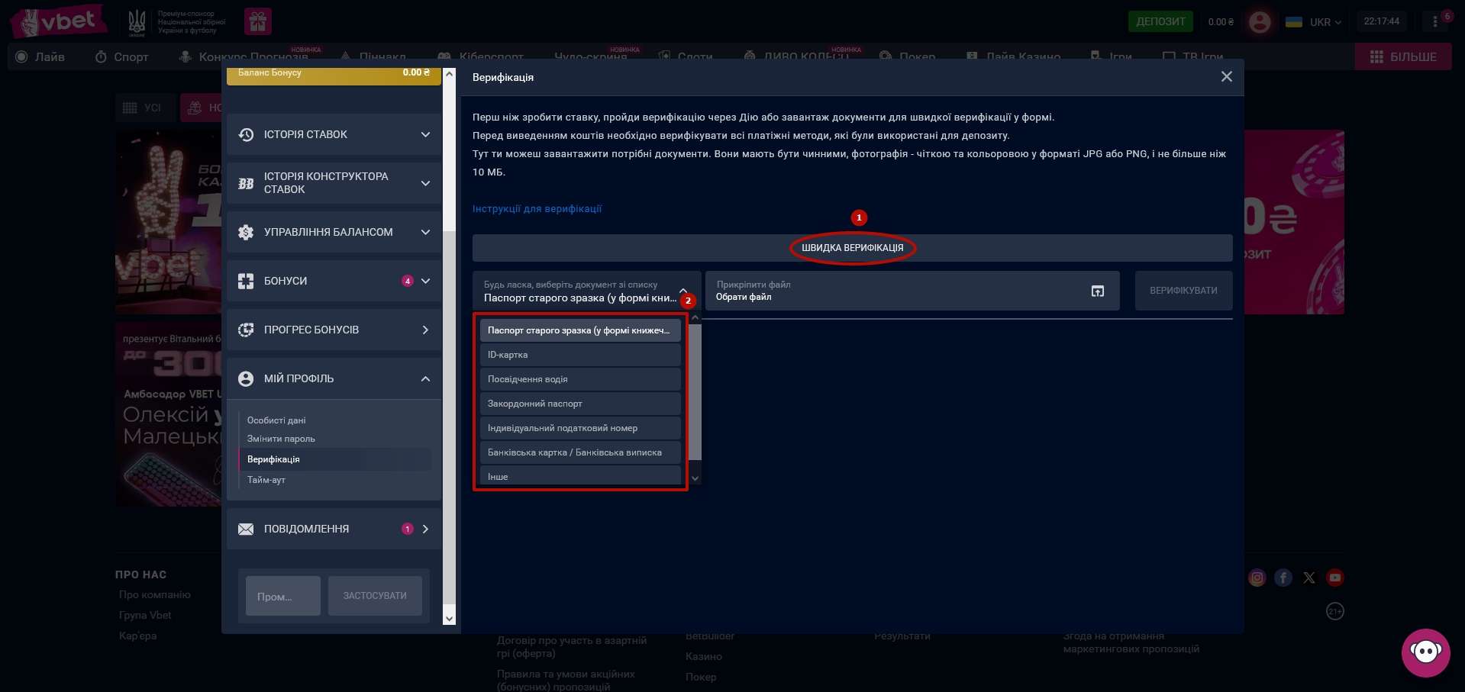Select Посвідчення водія document type

(x=579, y=379)
